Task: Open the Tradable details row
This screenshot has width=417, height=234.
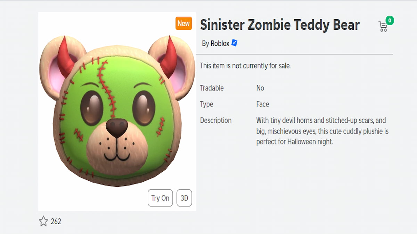Action: pos(212,88)
